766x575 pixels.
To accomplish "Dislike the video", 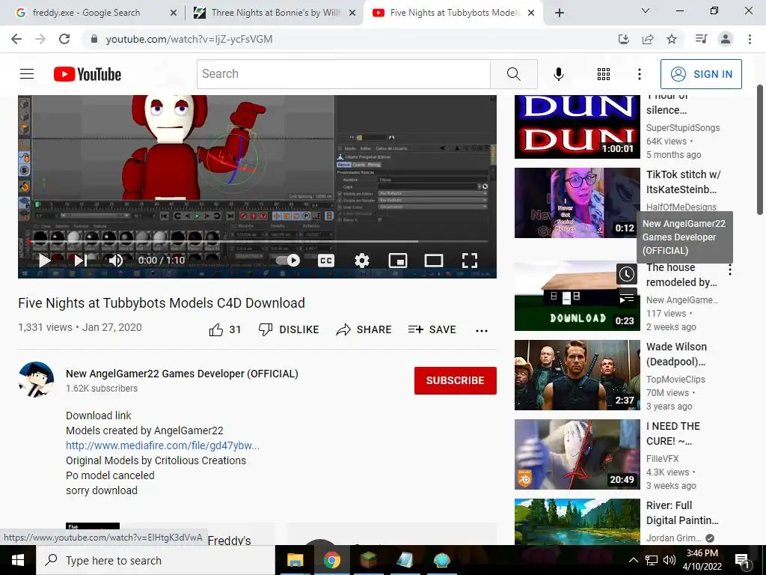I will point(289,330).
